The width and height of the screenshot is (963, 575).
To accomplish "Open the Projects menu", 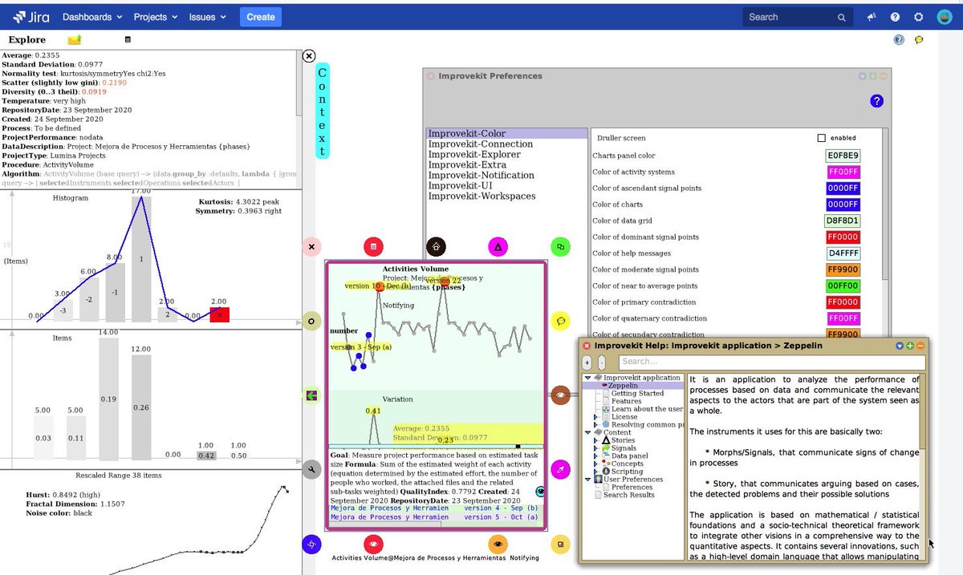I will tap(156, 16).
